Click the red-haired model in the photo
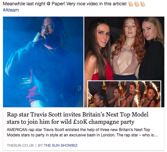 click(x=128, y=47)
